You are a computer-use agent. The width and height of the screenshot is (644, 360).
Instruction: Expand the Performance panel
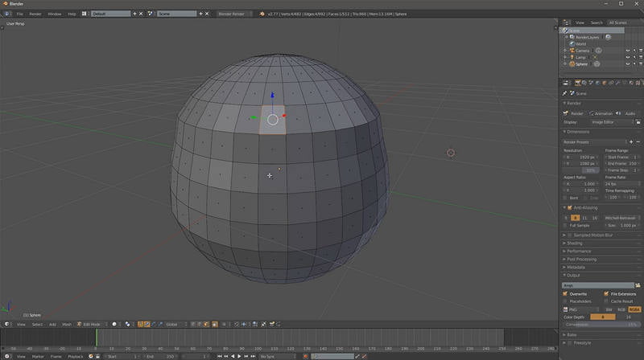[579, 251]
